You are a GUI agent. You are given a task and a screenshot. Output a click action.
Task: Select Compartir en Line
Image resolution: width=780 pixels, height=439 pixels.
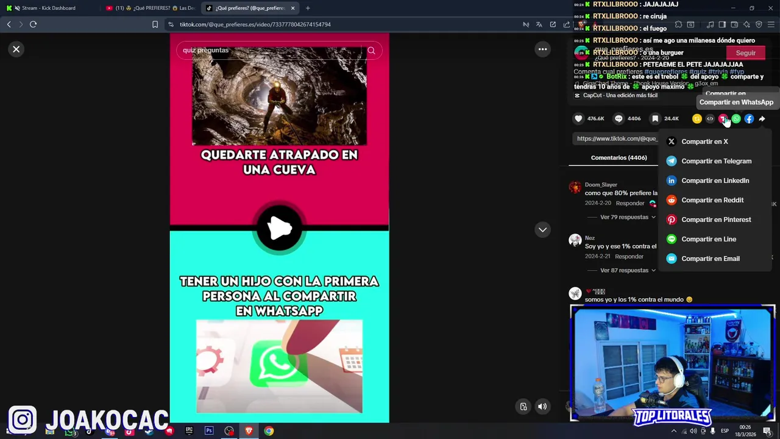pyautogui.click(x=715, y=239)
